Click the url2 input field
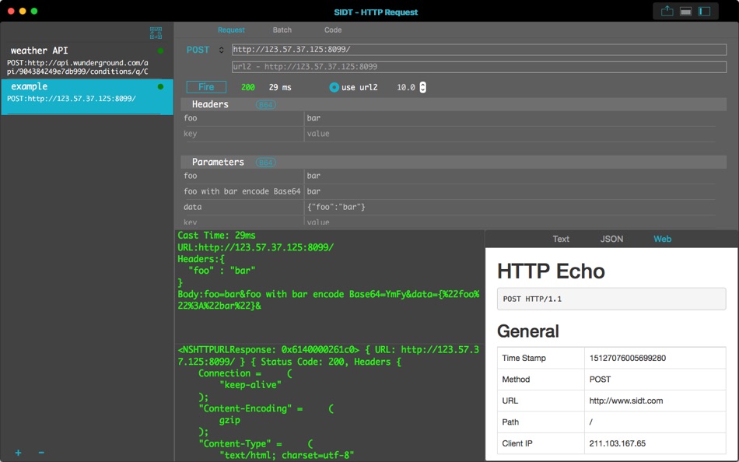Viewport: 739px width, 462px height. coord(479,66)
